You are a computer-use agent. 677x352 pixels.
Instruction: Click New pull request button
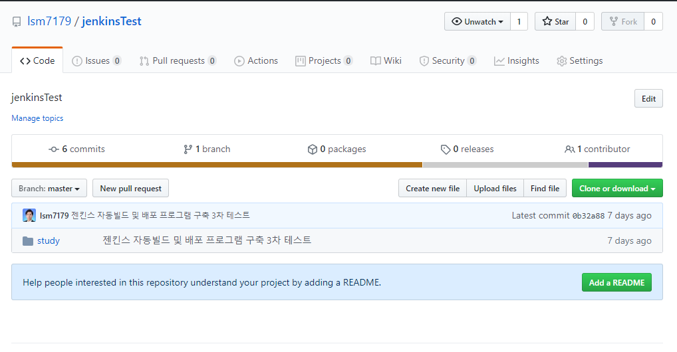pyautogui.click(x=131, y=189)
